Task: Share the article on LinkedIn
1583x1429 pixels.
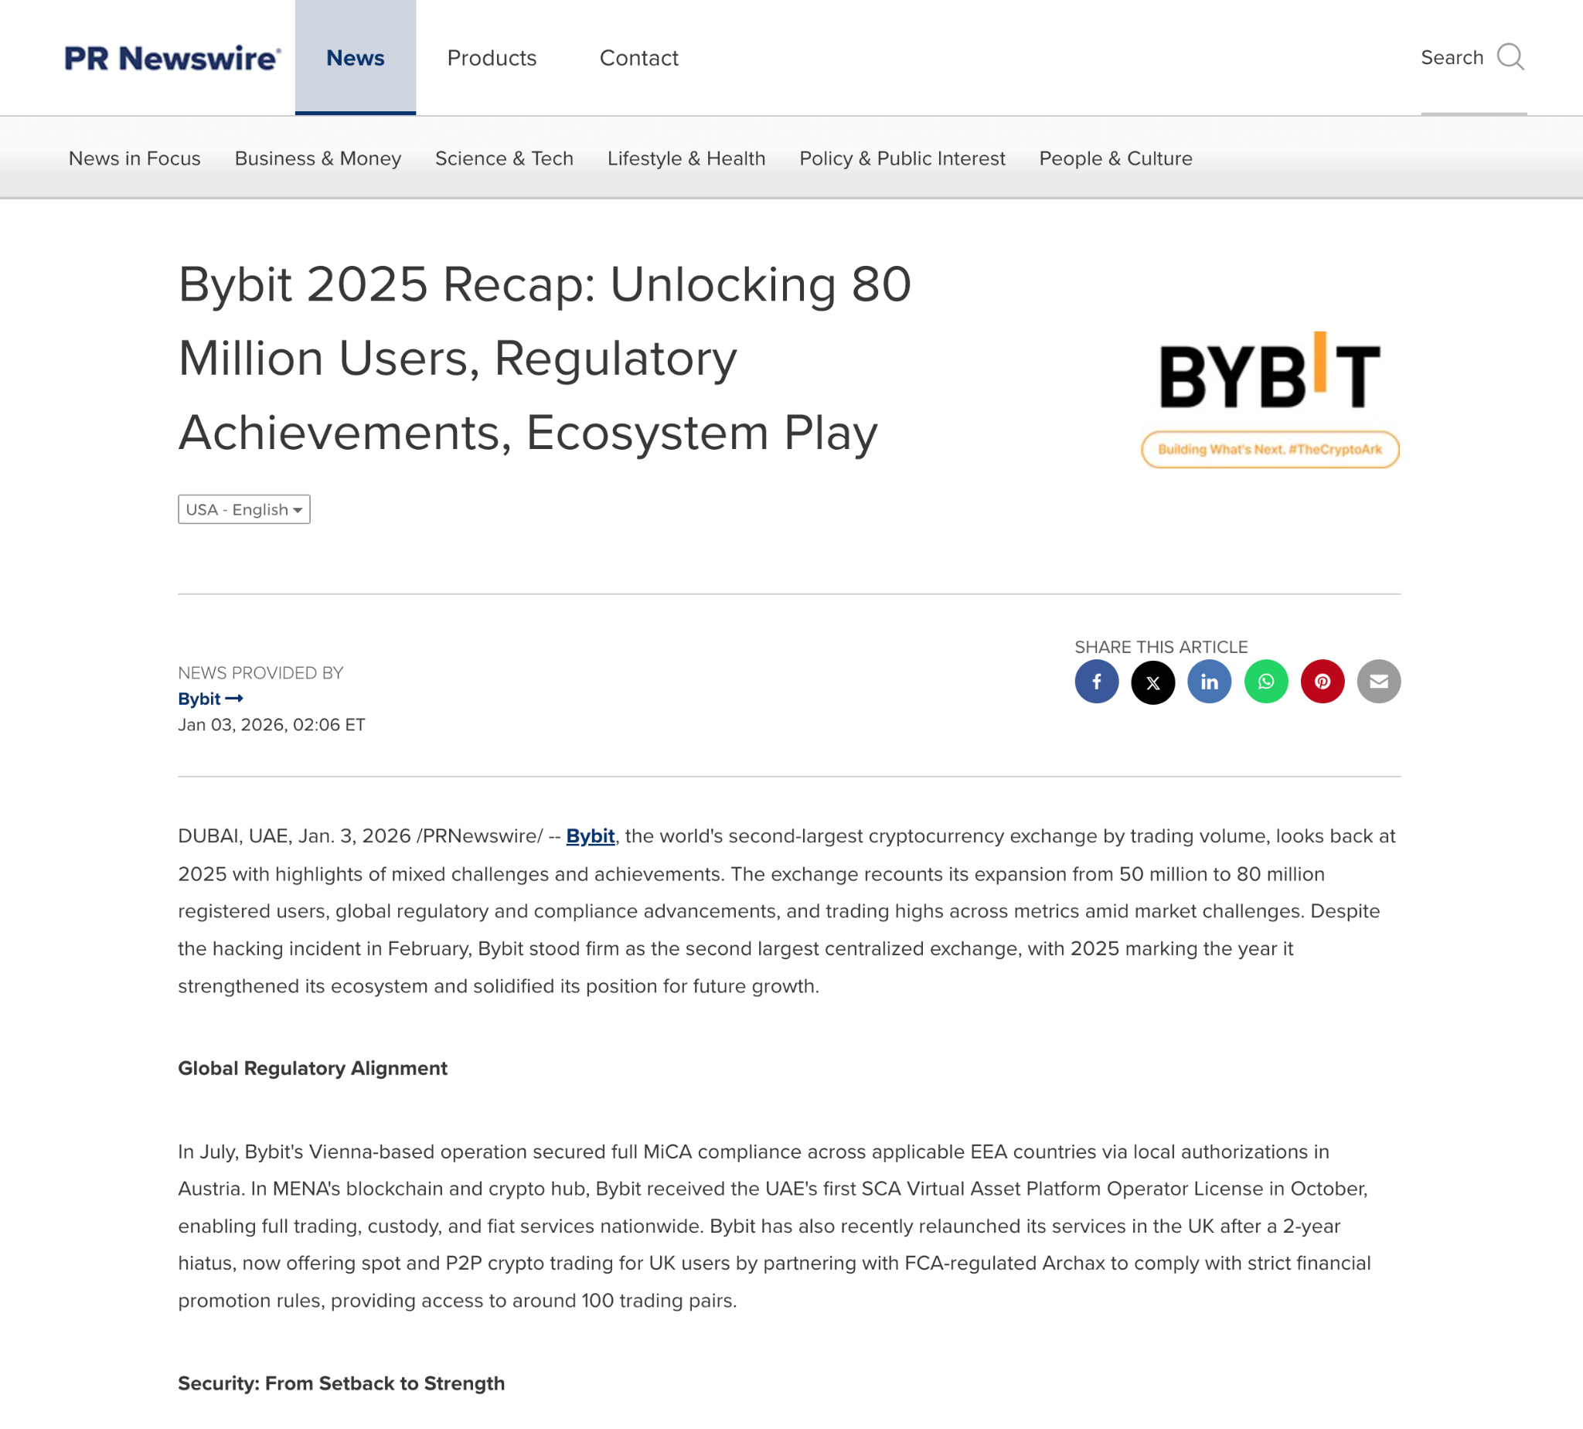Action: click(1209, 682)
